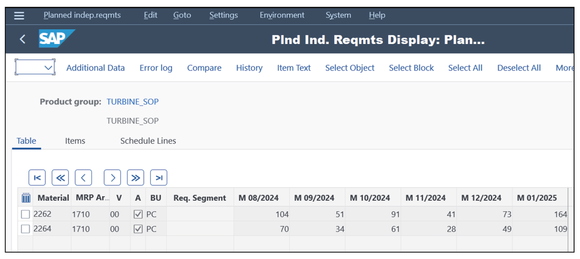Move one period left
Image resolution: width=580 pixels, height=259 pixels.
84,178
